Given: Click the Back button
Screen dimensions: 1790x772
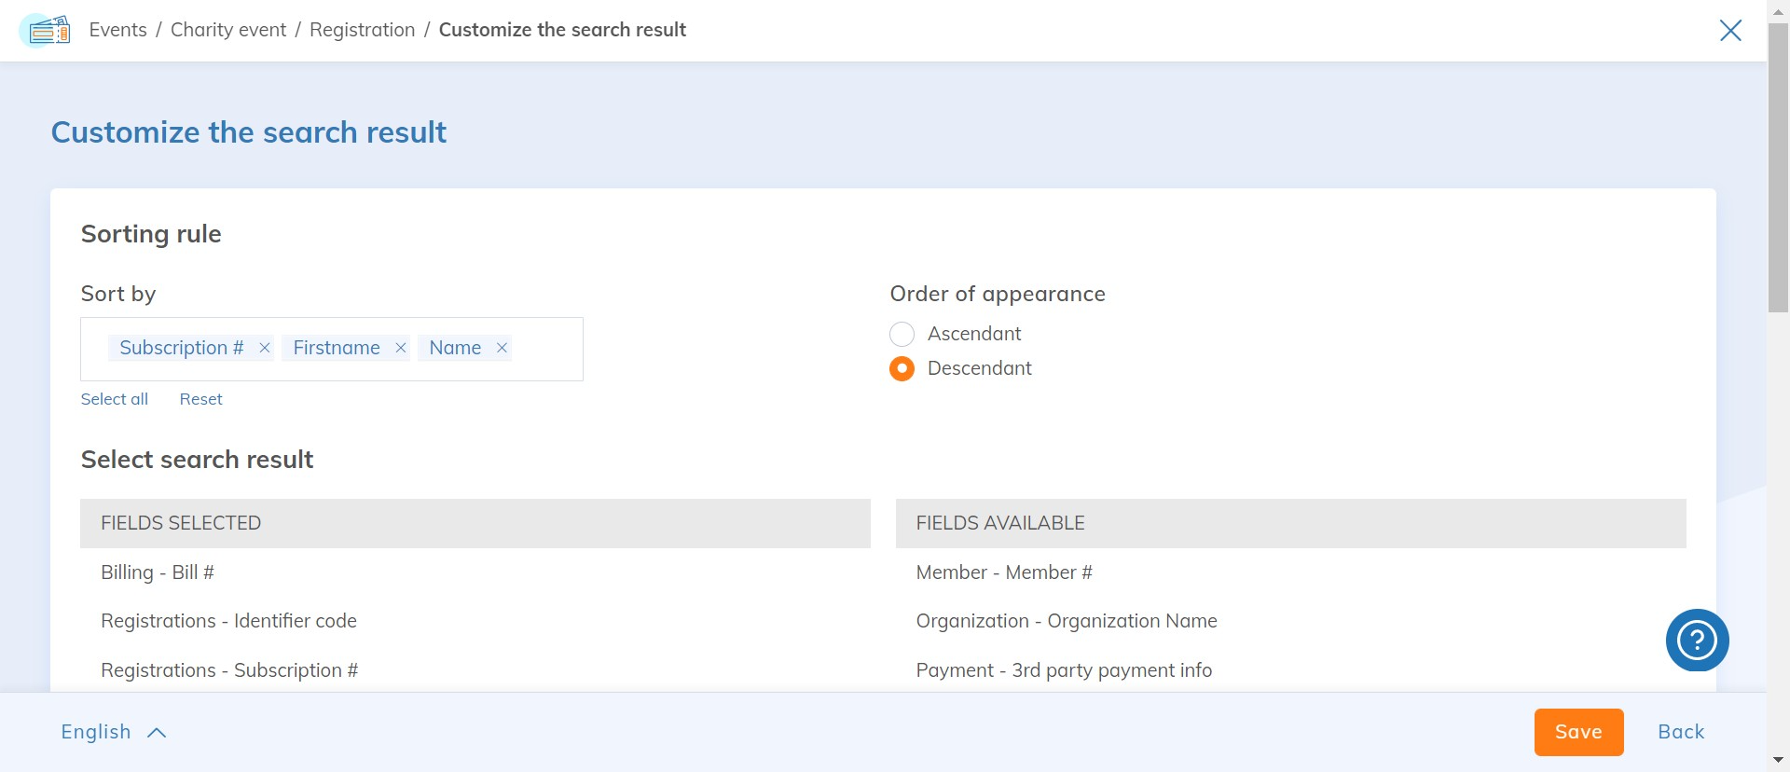Looking at the screenshot, I should pos(1680,732).
